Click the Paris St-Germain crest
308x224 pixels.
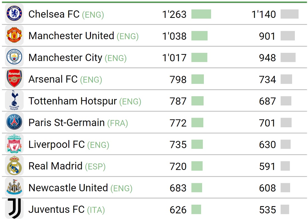point(14,122)
